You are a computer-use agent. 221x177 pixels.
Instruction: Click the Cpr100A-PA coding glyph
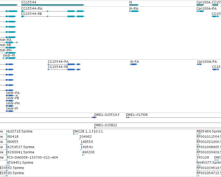coord(199,64)
